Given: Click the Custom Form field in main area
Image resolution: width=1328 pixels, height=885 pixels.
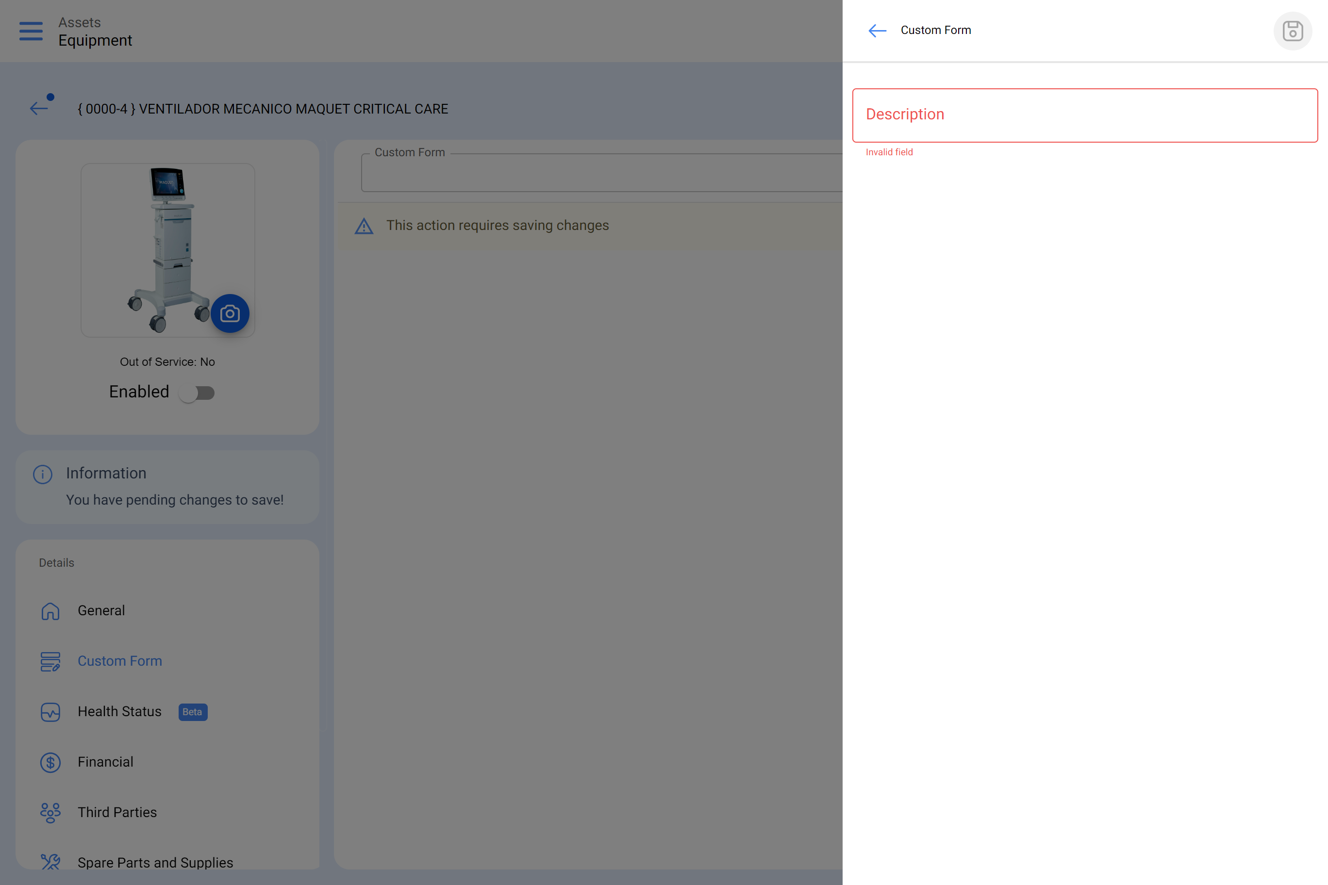Looking at the screenshot, I should [x=602, y=173].
